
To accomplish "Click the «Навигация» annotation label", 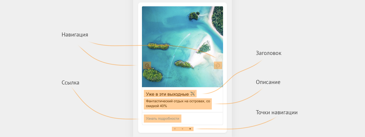I will click(75, 35).
